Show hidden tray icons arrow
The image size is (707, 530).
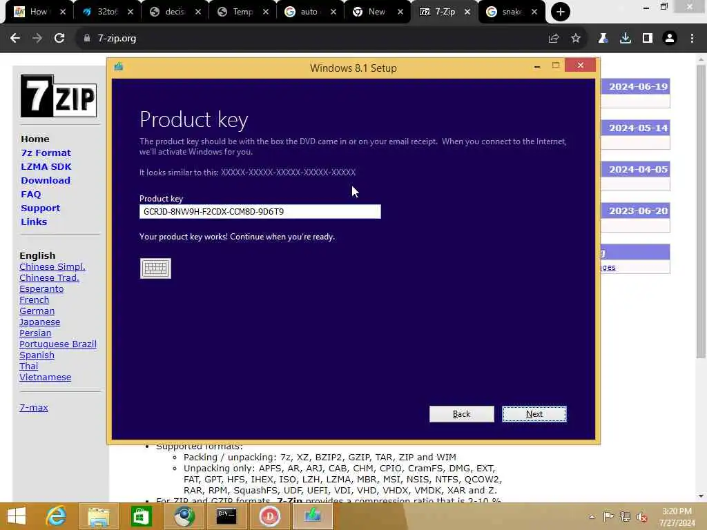tap(592, 517)
